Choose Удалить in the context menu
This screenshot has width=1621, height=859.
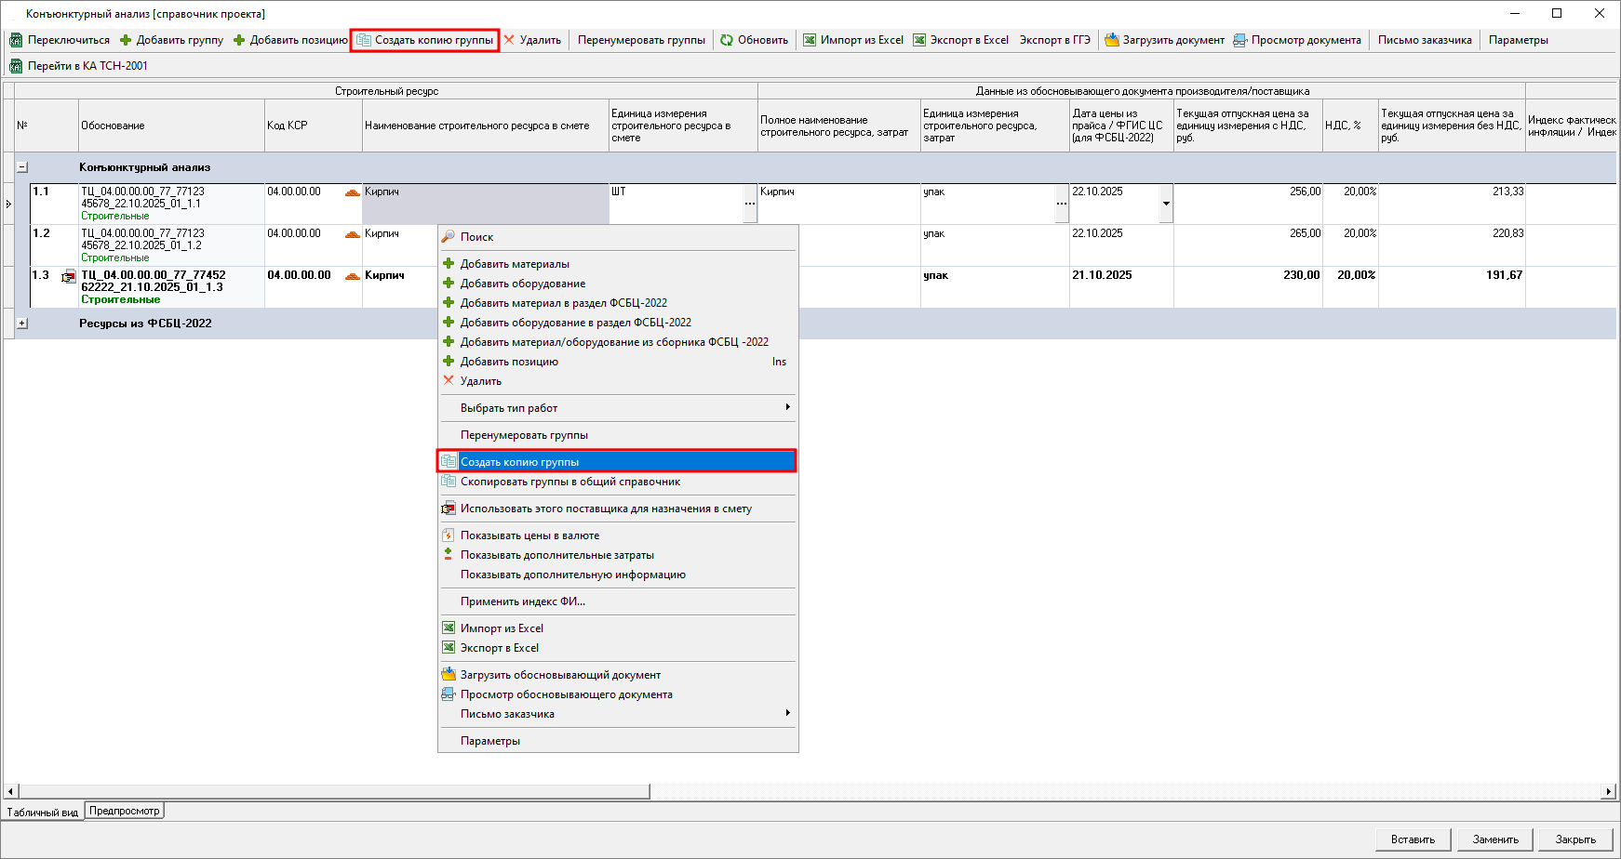618,381
